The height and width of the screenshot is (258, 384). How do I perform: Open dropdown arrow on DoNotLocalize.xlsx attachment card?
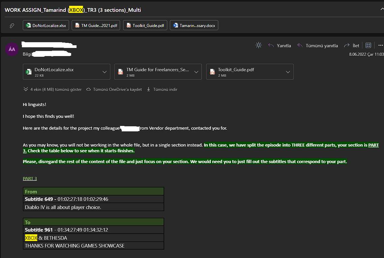click(105, 72)
